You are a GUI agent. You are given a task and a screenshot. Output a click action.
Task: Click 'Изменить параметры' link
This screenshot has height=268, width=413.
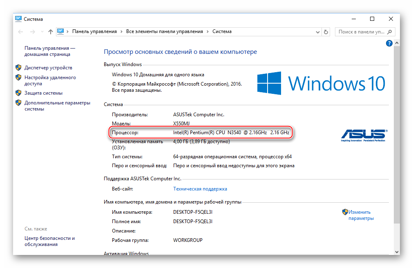pyautogui.click(x=361, y=215)
